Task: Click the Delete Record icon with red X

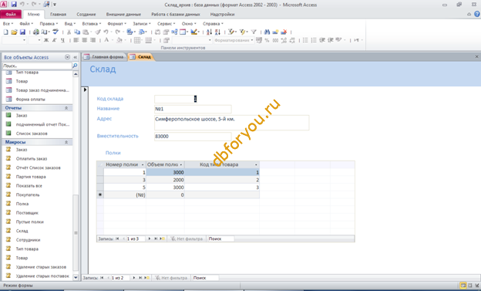Action: point(284,32)
